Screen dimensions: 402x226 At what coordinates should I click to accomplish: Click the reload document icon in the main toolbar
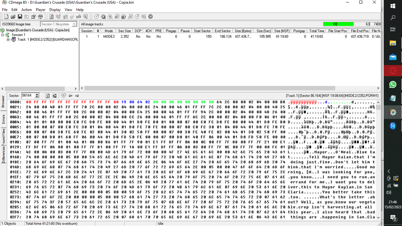coord(52,17)
